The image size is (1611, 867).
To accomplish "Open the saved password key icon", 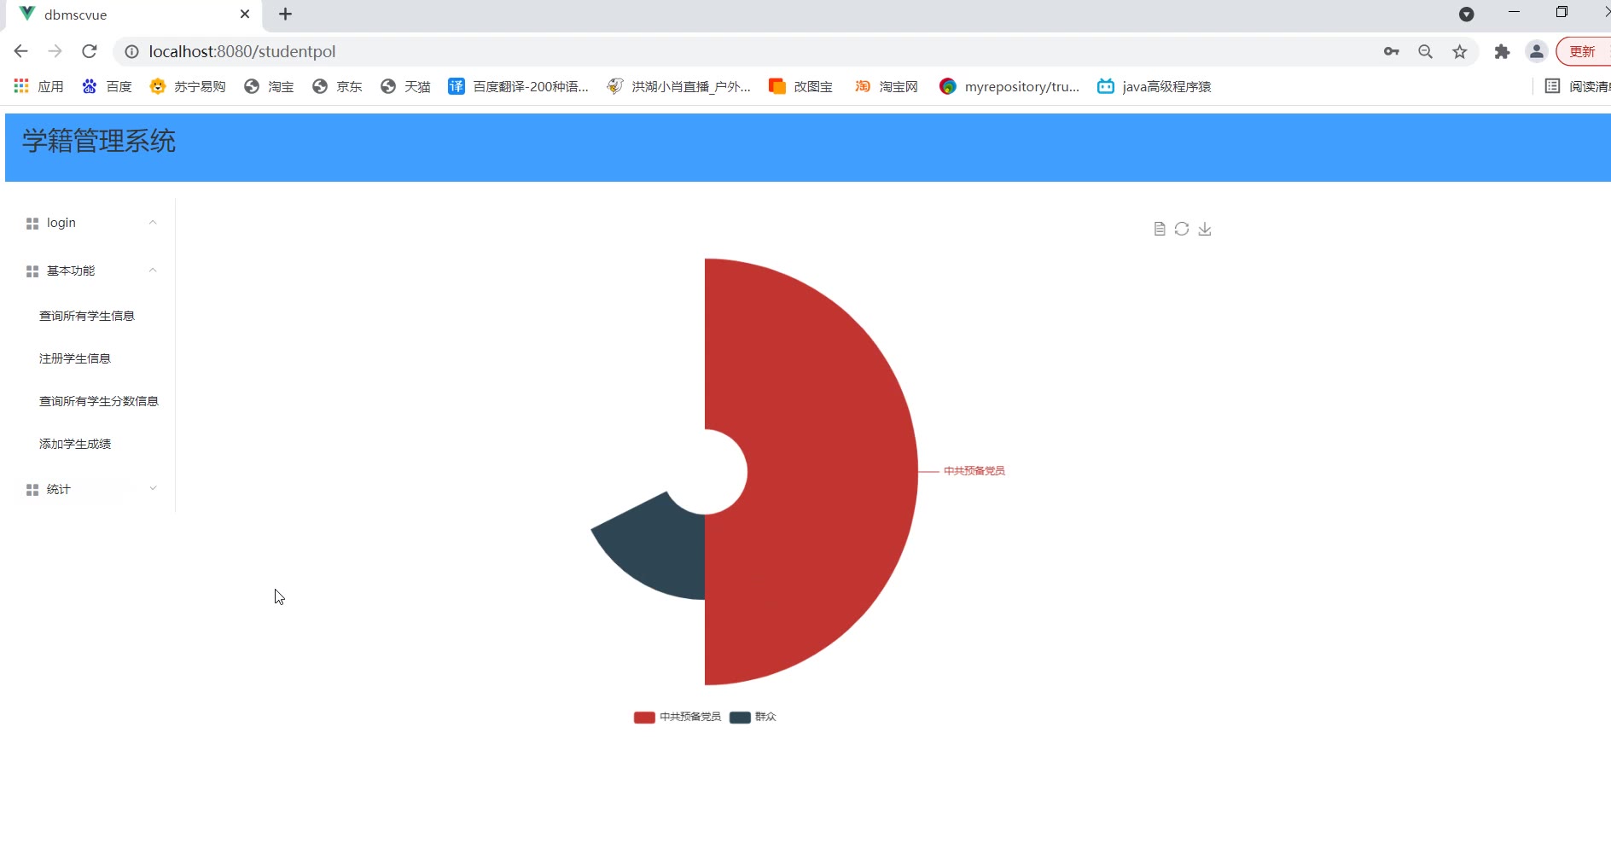I will point(1392,51).
